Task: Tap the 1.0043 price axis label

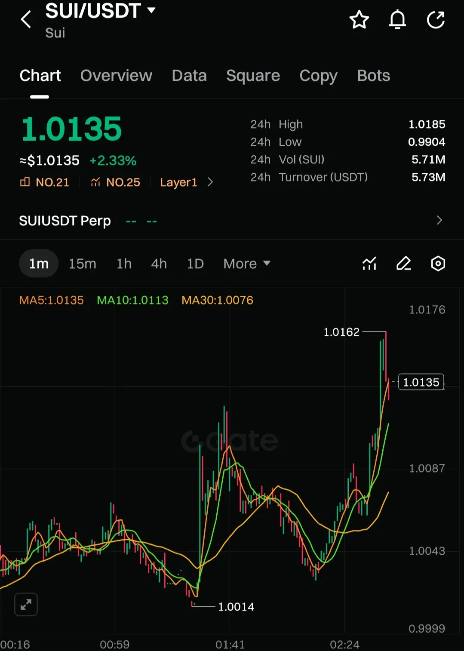Action: (x=427, y=551)
